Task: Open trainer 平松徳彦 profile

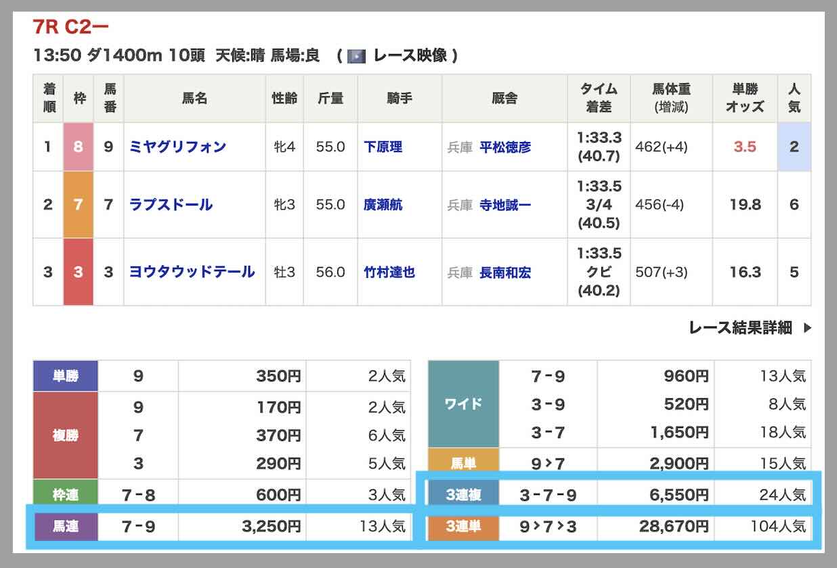Action: [x=505, y=147]
